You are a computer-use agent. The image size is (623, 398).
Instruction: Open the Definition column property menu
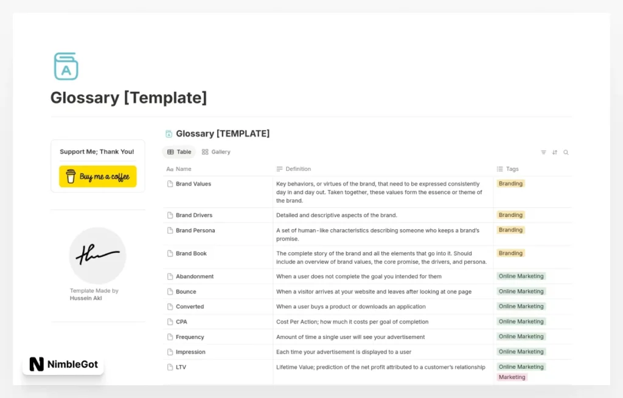pos(298,168)
